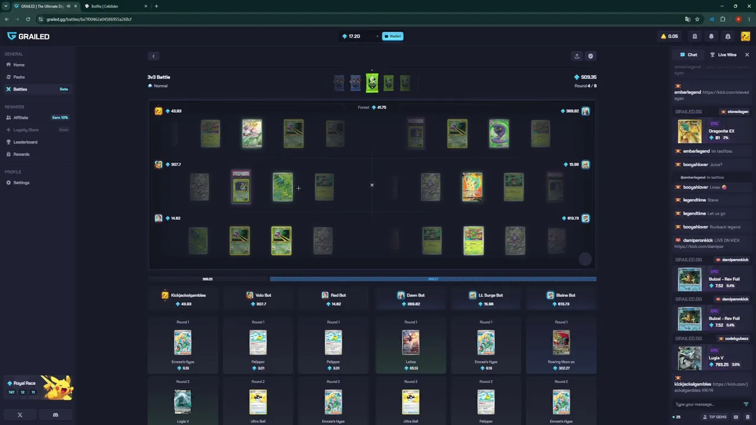Click the address bar URL
Screen dimensions: 756x425
89,19
